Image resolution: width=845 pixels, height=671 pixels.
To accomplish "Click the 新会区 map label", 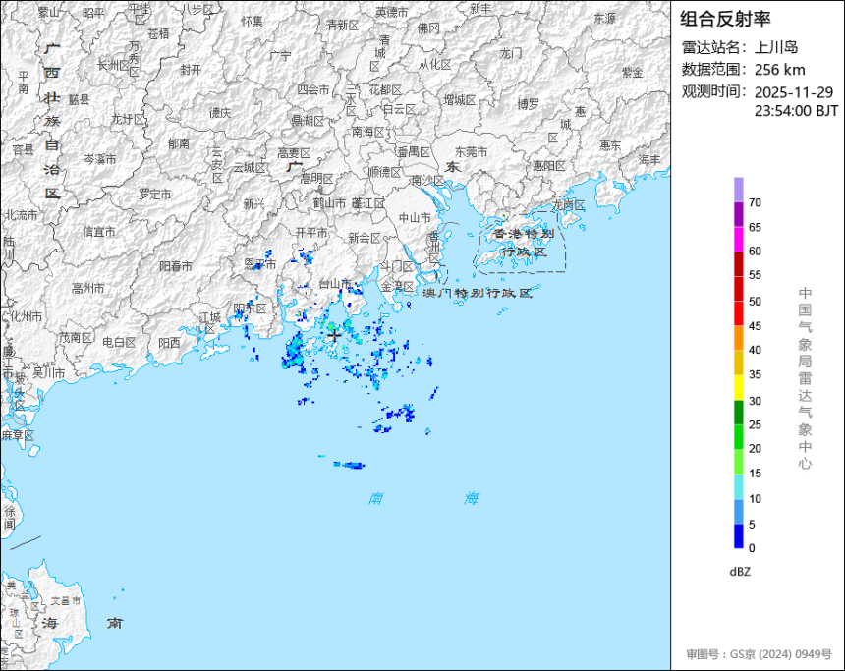I will tap(364, 238).
